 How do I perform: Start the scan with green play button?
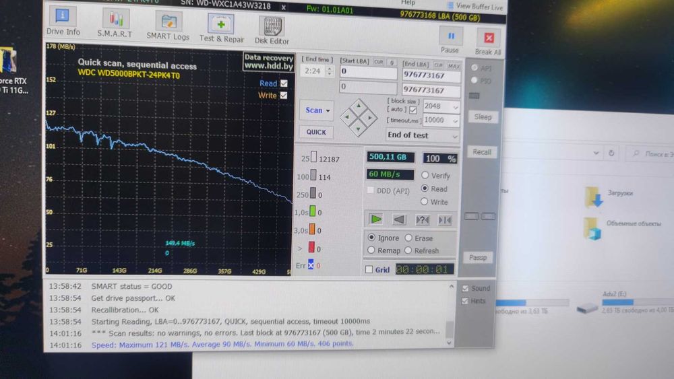click(375, 219)
